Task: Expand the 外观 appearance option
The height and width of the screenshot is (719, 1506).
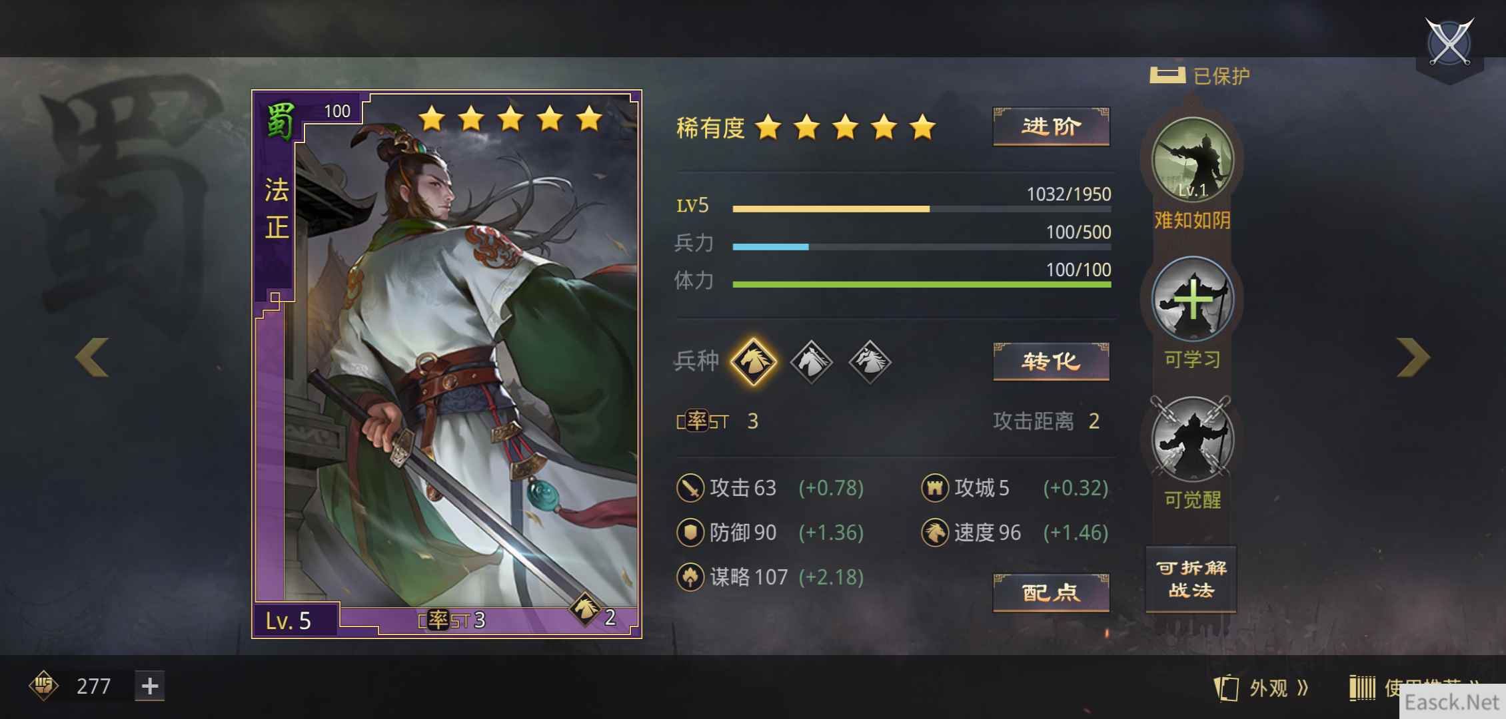Action: coord(1261,688)
